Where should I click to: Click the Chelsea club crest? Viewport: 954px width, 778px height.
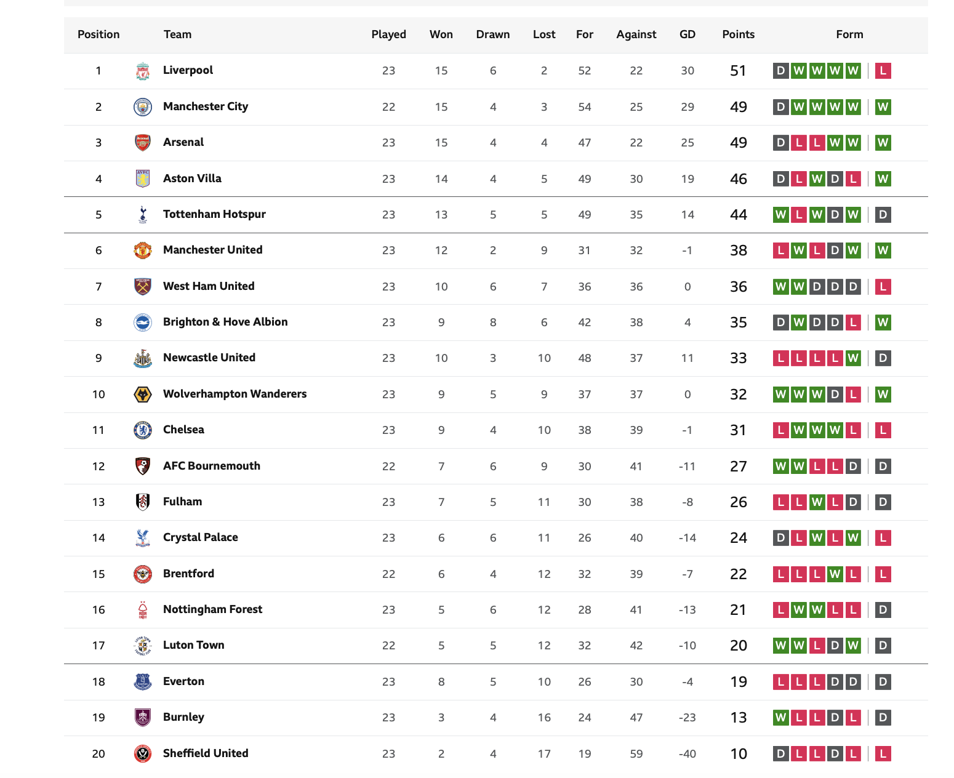[143, 430]
